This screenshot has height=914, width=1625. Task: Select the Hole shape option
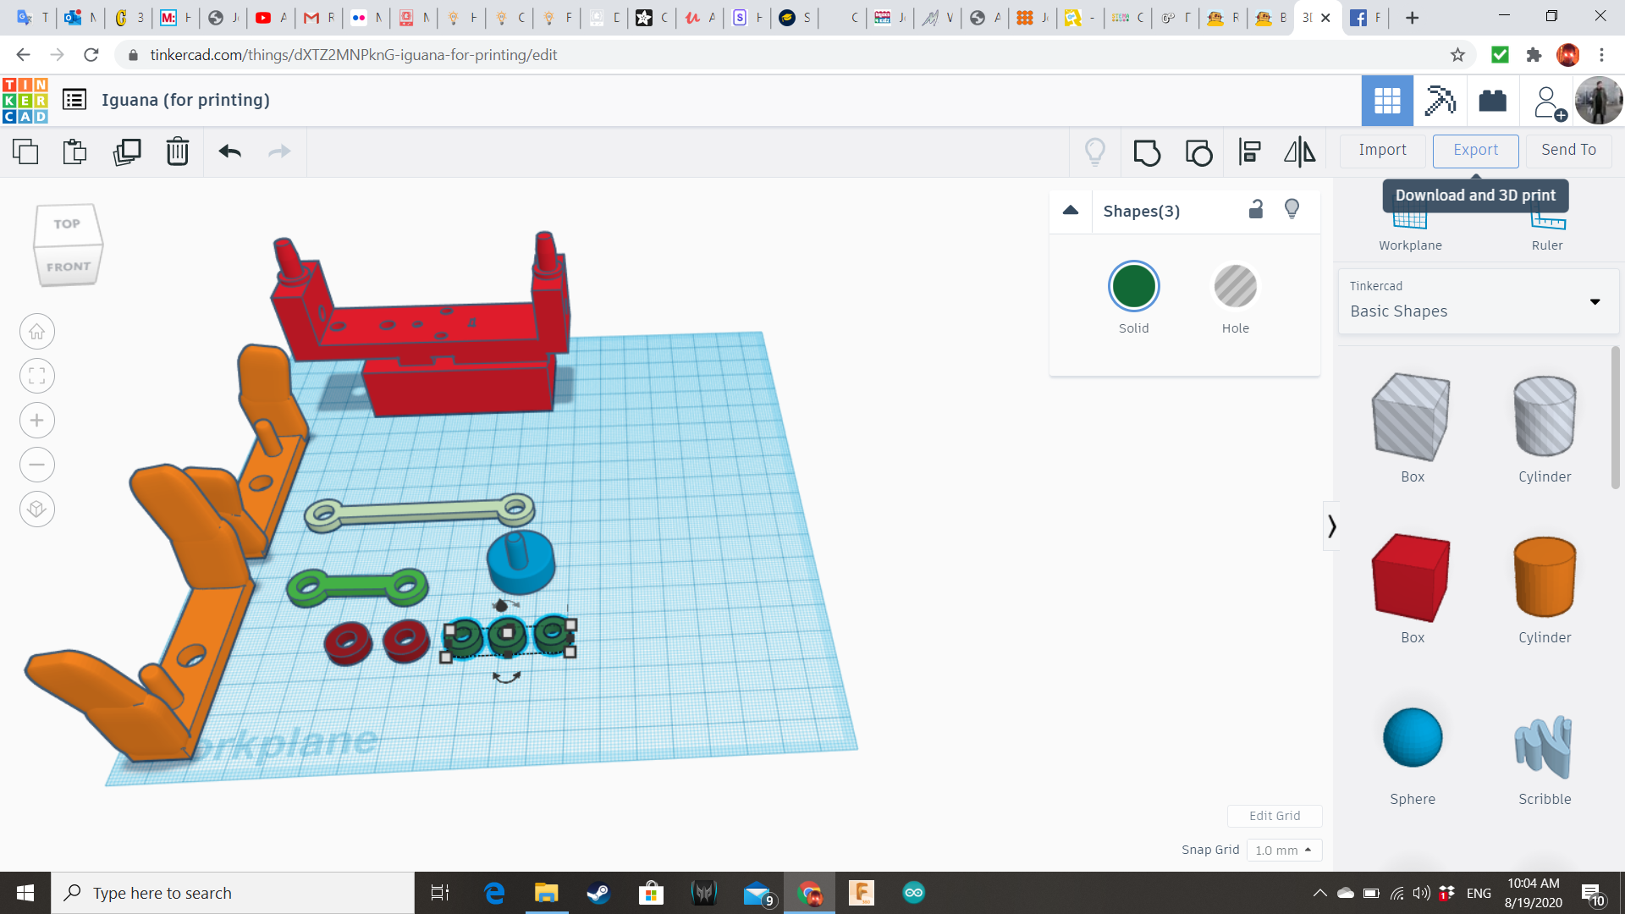coord(1235,287)
